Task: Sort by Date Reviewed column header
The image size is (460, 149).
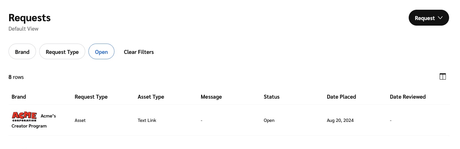Action: point(408,97)
